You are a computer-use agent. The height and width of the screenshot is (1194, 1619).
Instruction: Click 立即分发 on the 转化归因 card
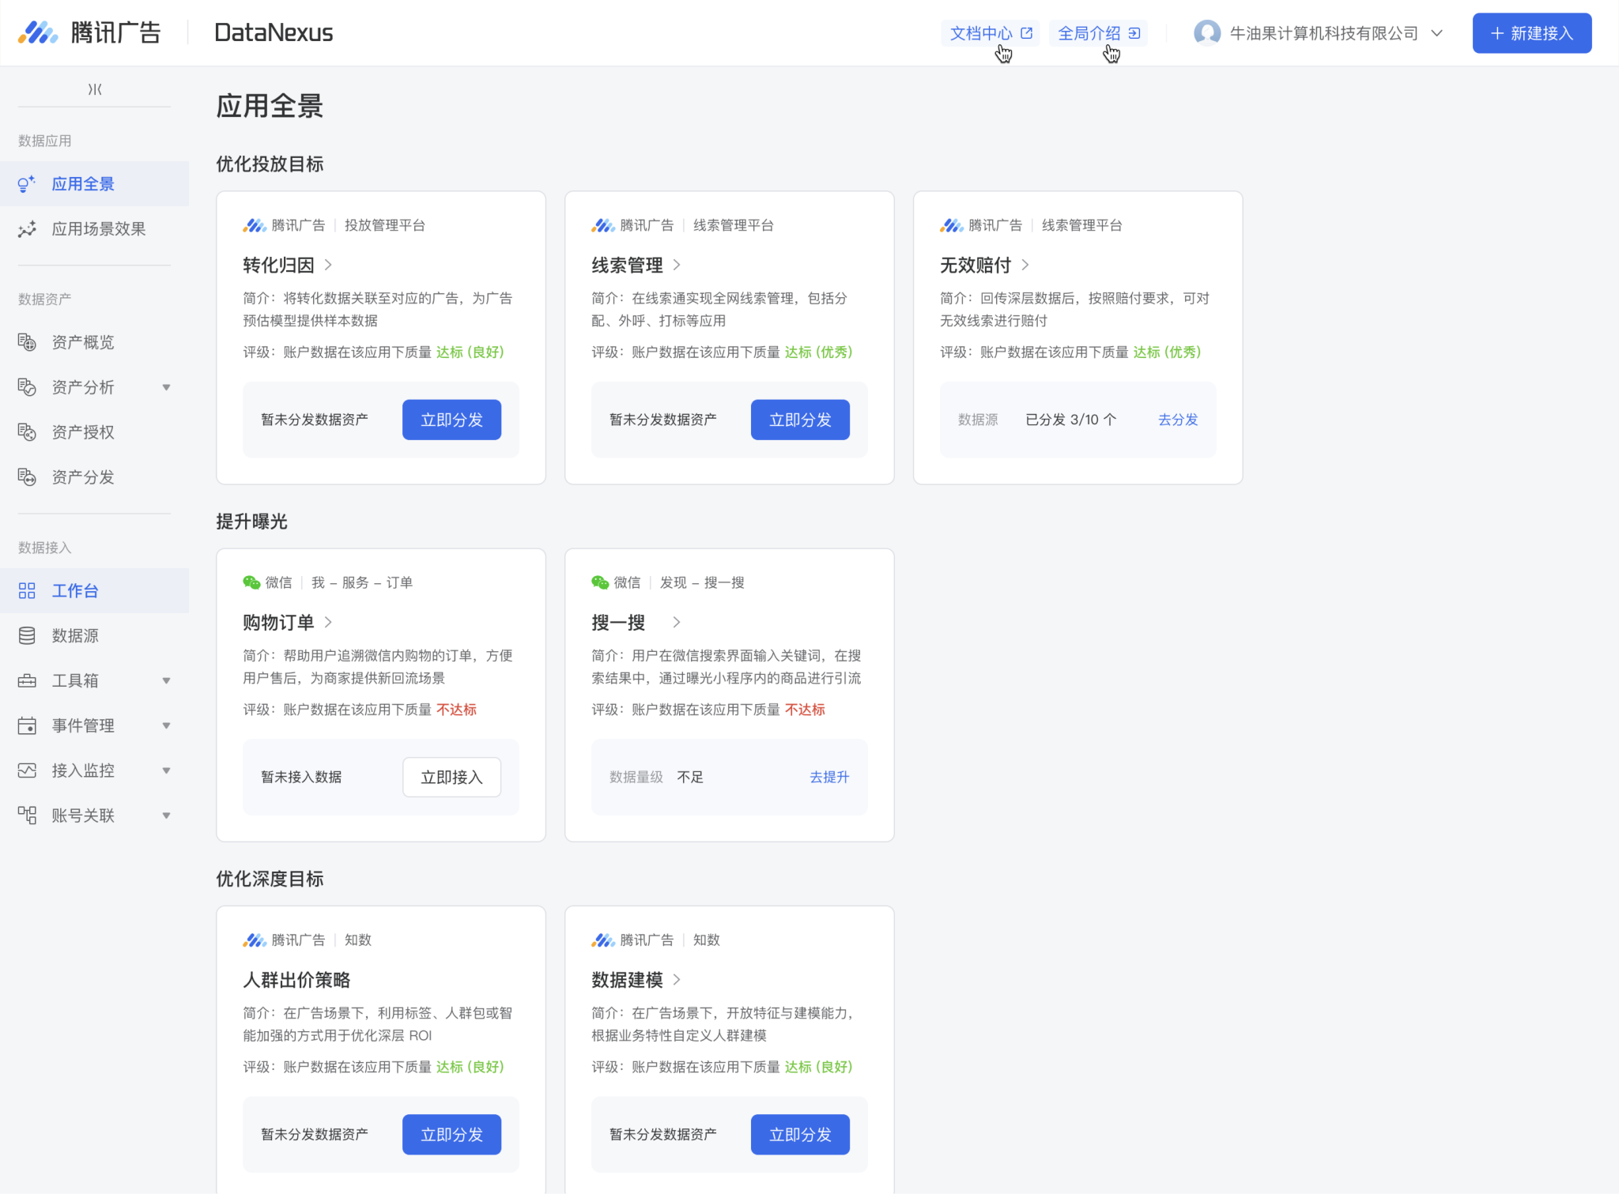click(452, 420)
